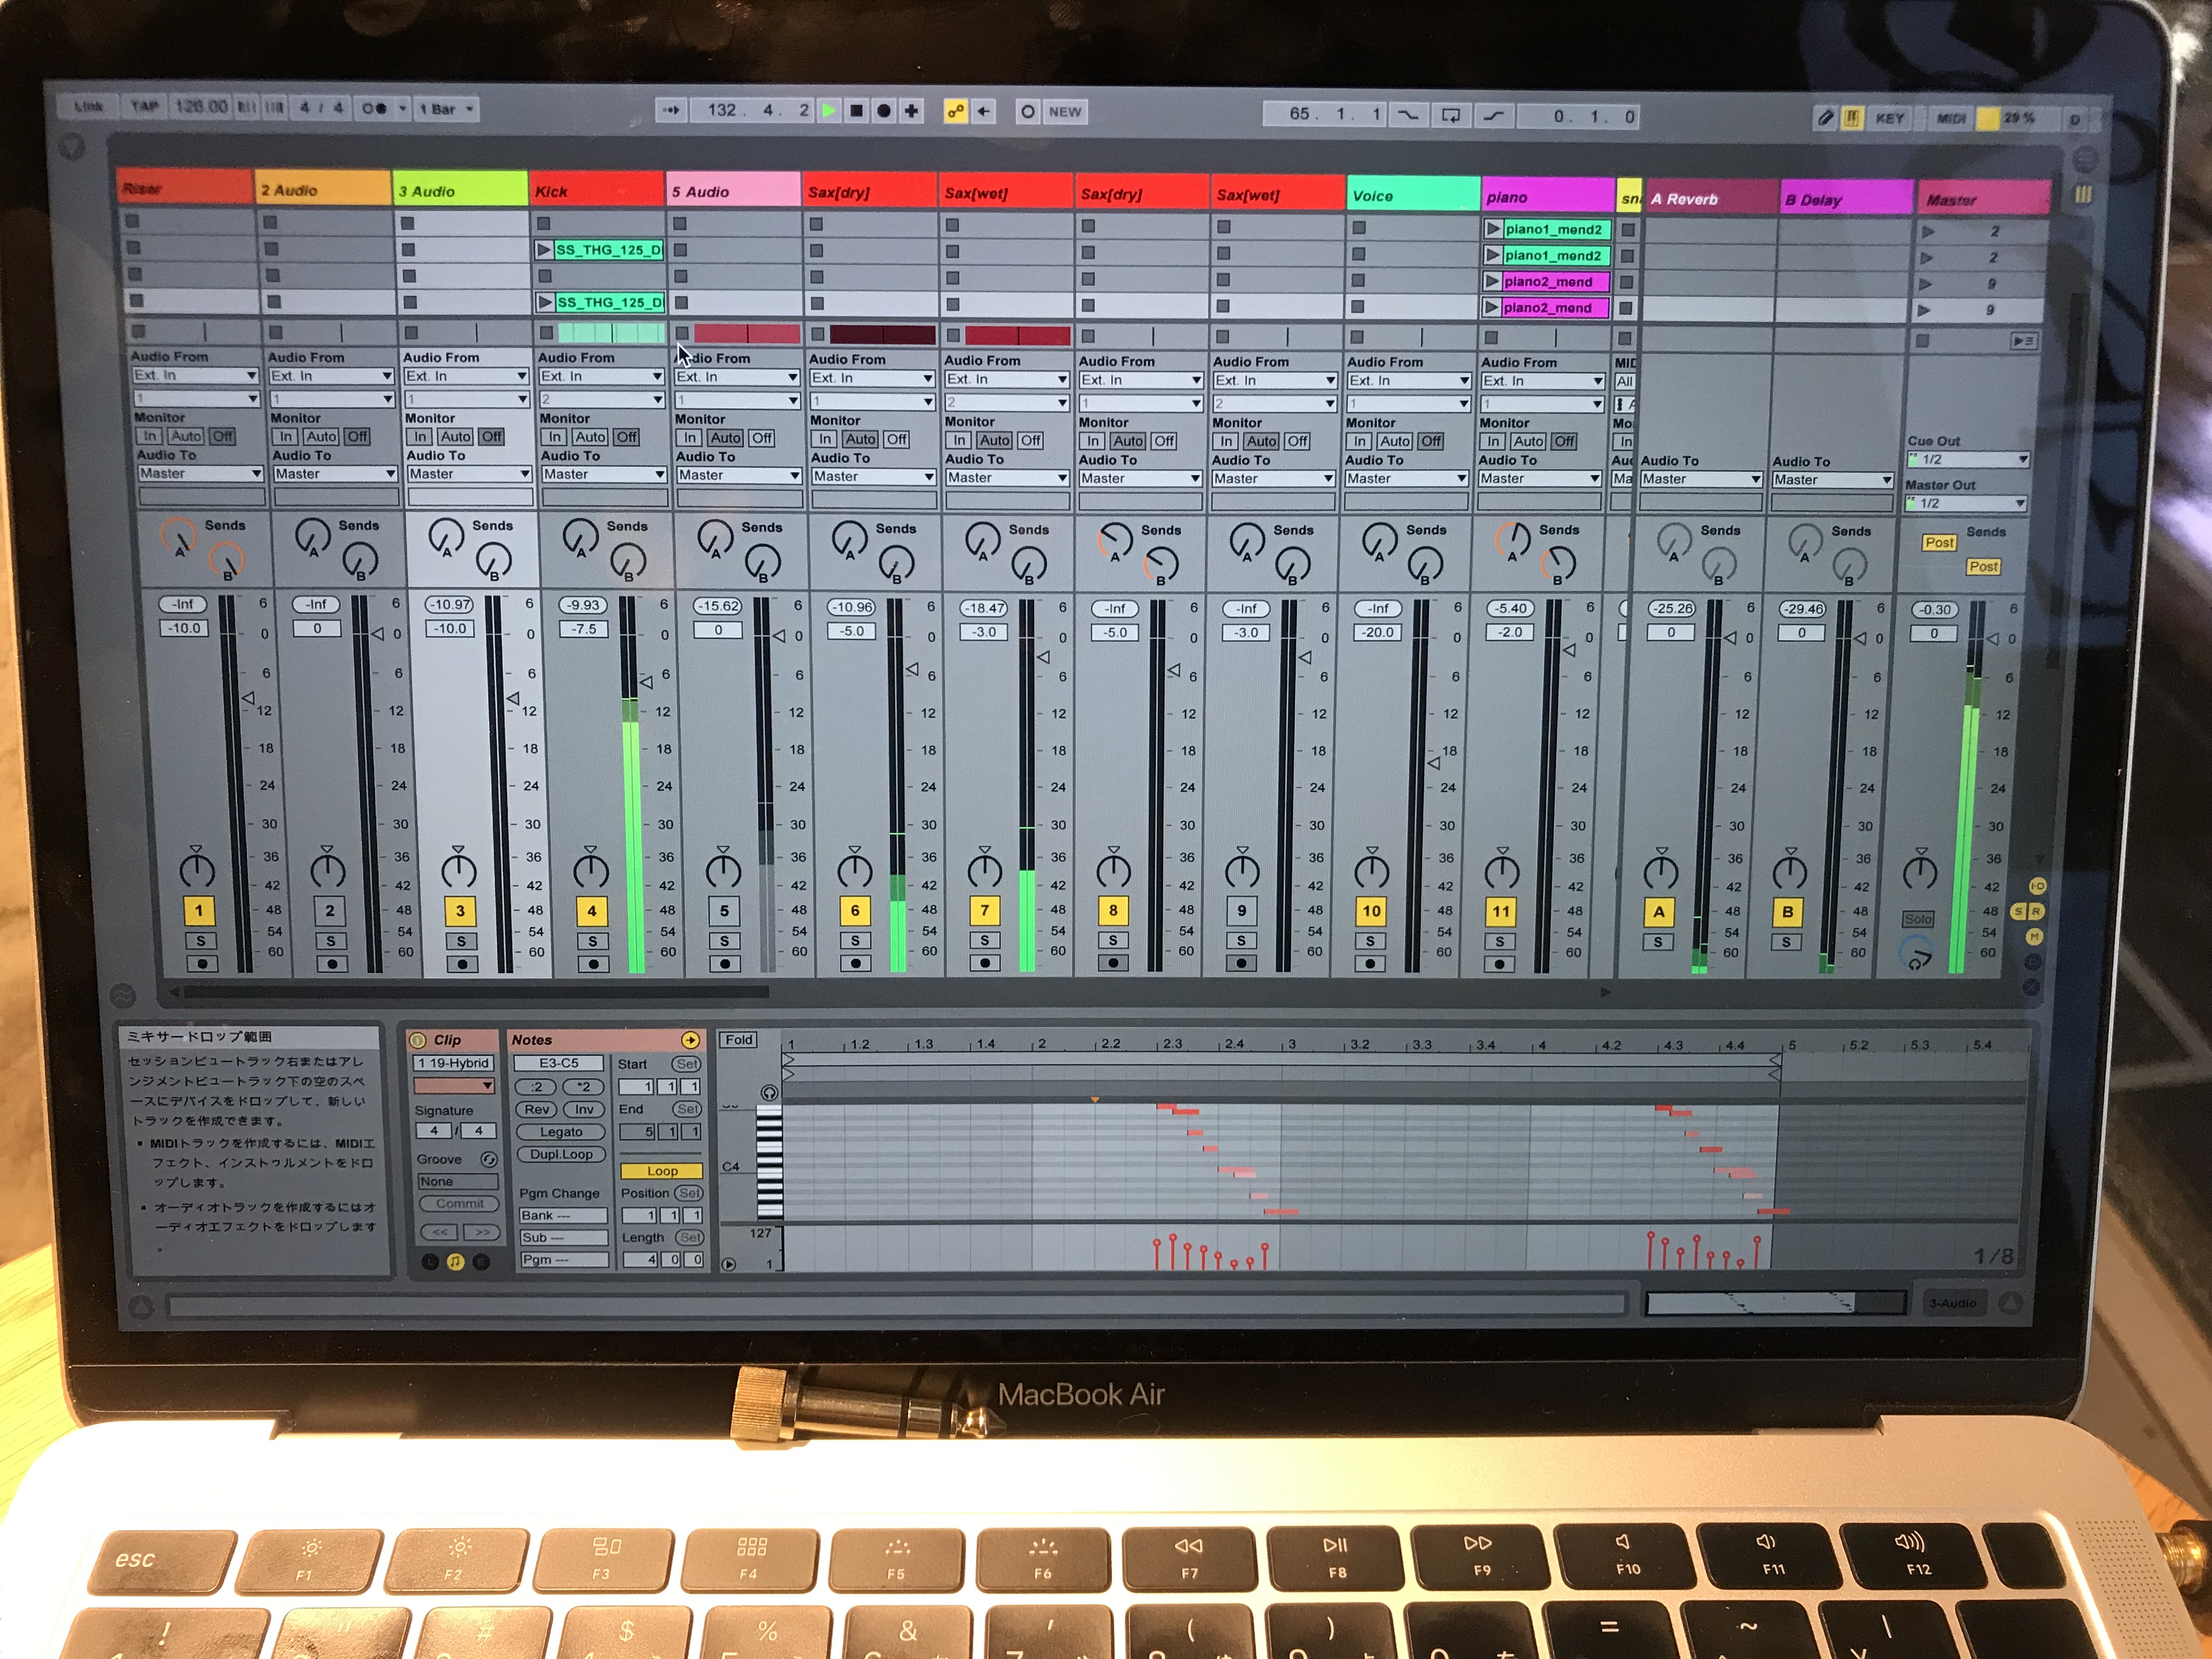The width and height of the screenshot is (2212, 1659).
Task: Click Stop All Clips button on Master
Action: pyautogui.click(x=1921, y=341)
